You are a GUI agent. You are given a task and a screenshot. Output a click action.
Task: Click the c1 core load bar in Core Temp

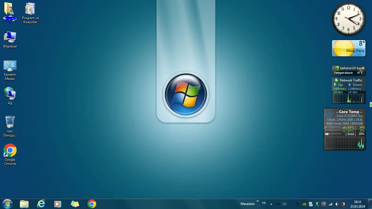pos(333,131)
